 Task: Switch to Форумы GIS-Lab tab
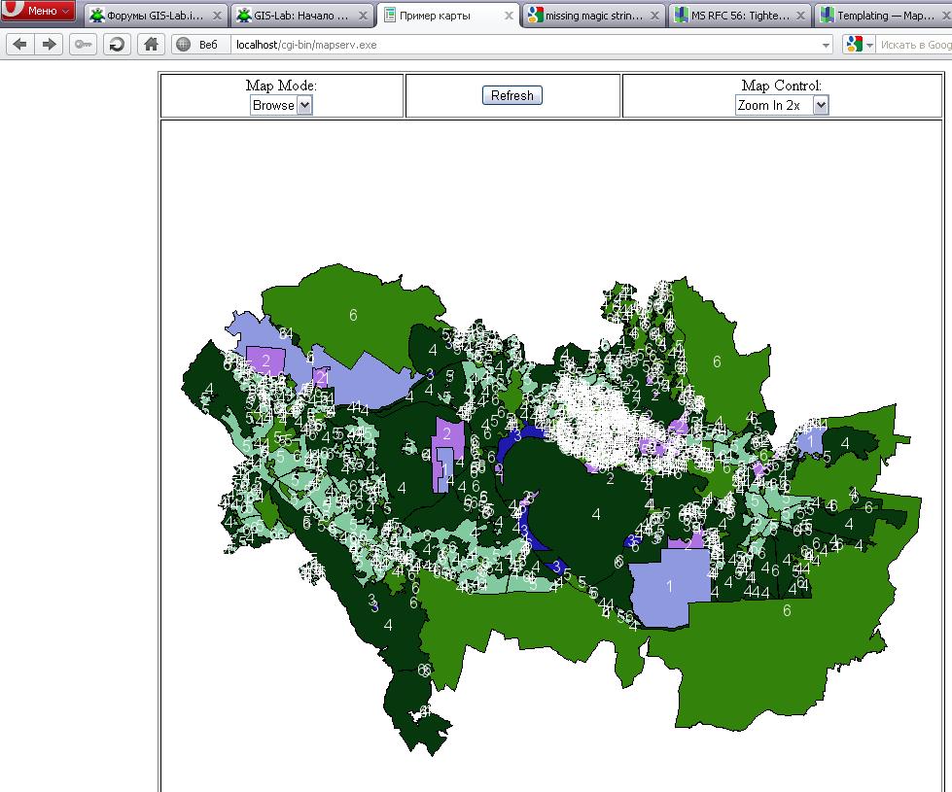[155, 16]
